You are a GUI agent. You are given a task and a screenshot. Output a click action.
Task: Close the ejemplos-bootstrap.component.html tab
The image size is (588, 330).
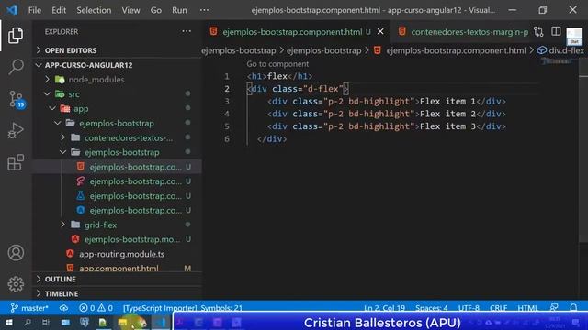[380, 32]
